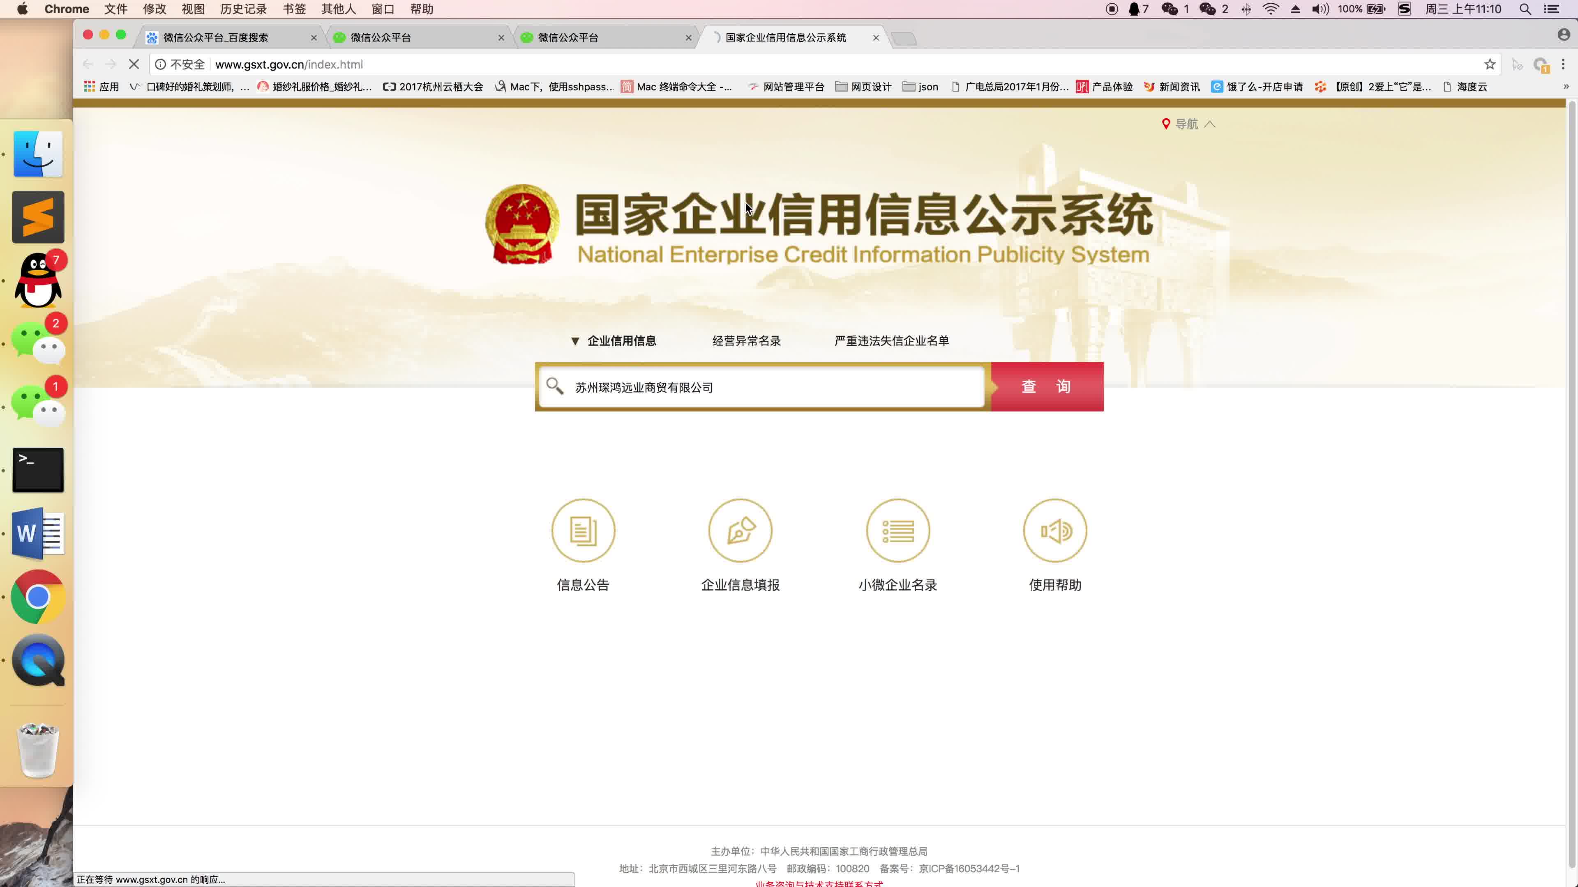Screen dimensions: 1578x887
Task: Close the 国家企业信用信息公示系统 tab
Action: click(x=875, y=37)
